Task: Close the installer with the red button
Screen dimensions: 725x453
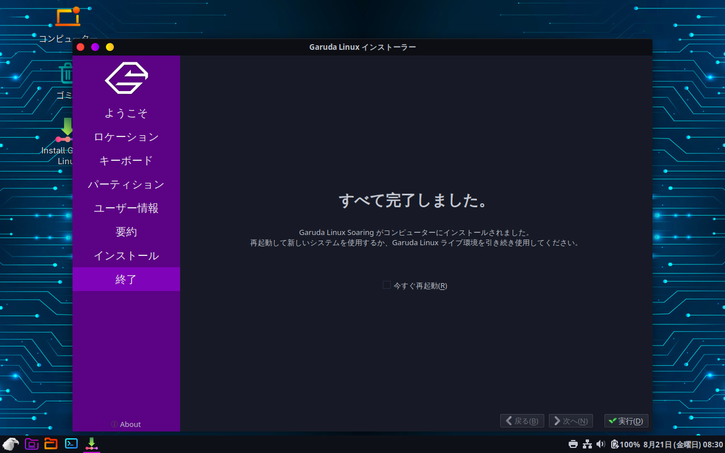Action: click(x=80, y=47)
